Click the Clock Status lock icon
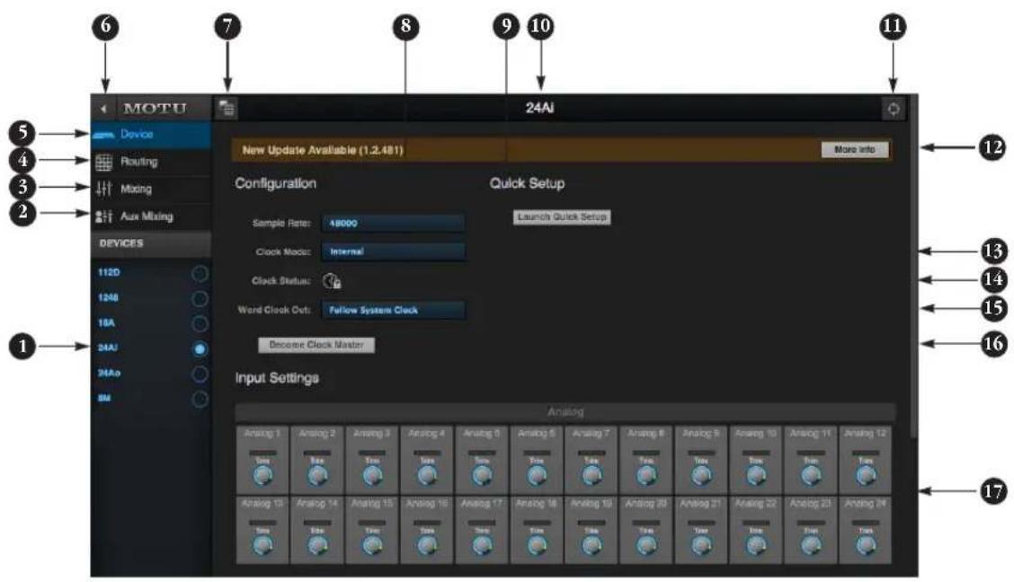Screen dimensions: 1014x582 tap(332, 281)
